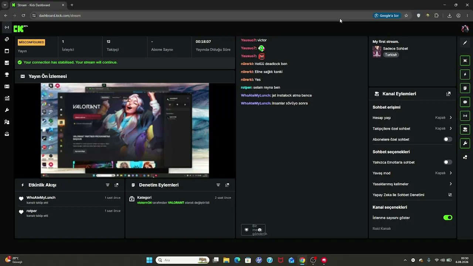Click rotper follow event in activity feed

click(x=70, y=213)
